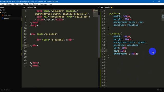Go to previous tab in left pane
This screenshot has height=92, width=164.
pos(23,7)
